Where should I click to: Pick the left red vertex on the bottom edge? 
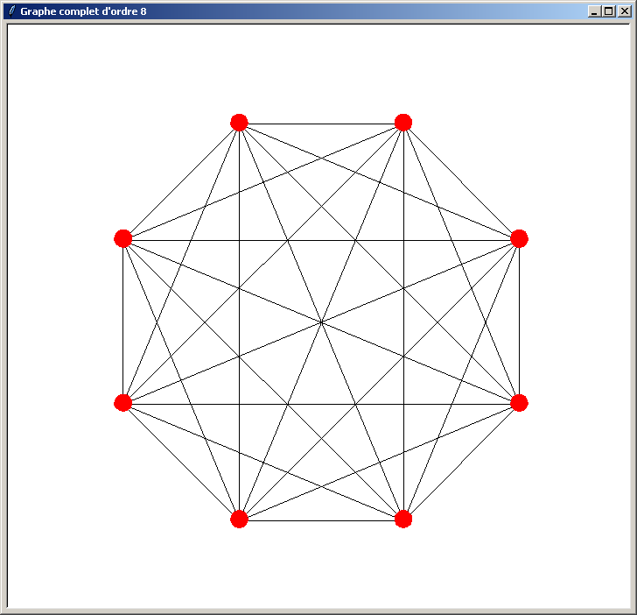[239, 520]
